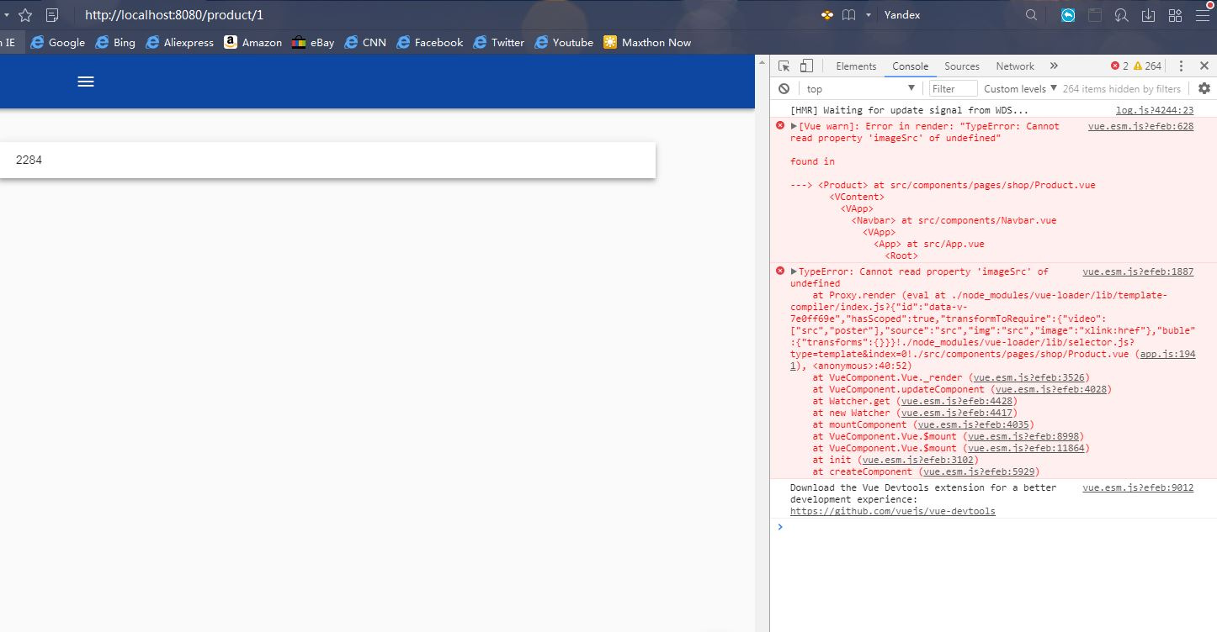This screenshot has width=1217, height=632.
Task: Show more DevTools tabs with the chevrons
Action: click(1053, 66)
